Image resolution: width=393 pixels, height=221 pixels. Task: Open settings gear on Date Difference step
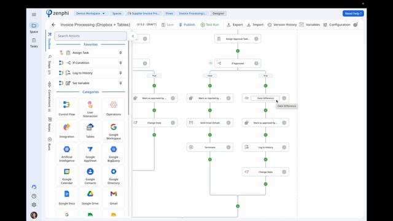(x=284, y=98)
